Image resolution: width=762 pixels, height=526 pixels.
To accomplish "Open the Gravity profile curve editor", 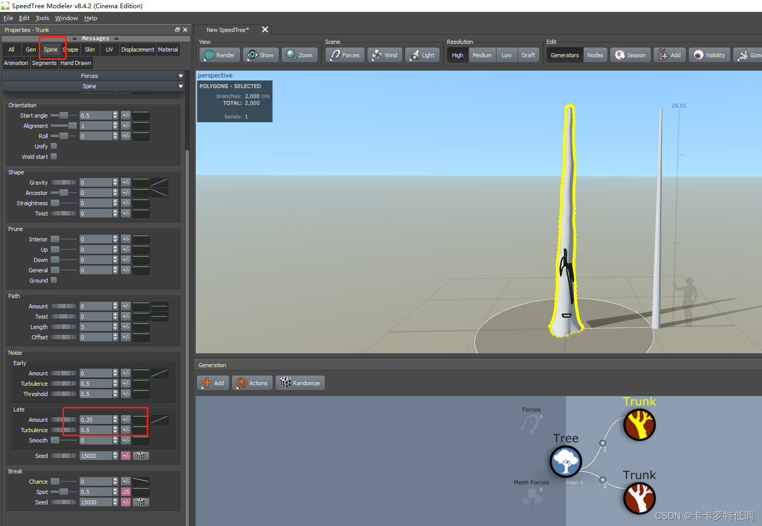I will point(160,183).
